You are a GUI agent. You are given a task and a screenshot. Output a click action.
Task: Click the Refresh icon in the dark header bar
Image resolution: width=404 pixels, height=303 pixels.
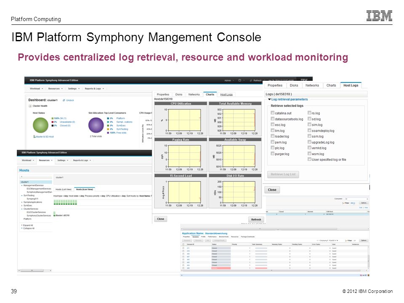tap(251, 81)
